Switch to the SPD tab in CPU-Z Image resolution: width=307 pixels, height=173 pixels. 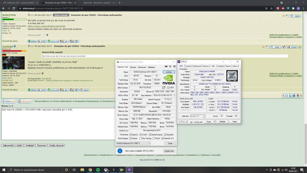[x=213, y=66]
